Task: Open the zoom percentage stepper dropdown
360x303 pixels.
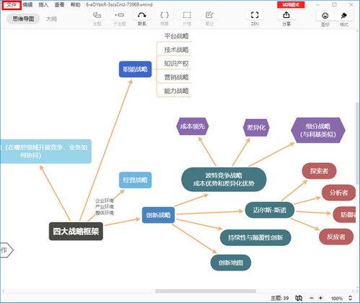Action: (351, 298)
